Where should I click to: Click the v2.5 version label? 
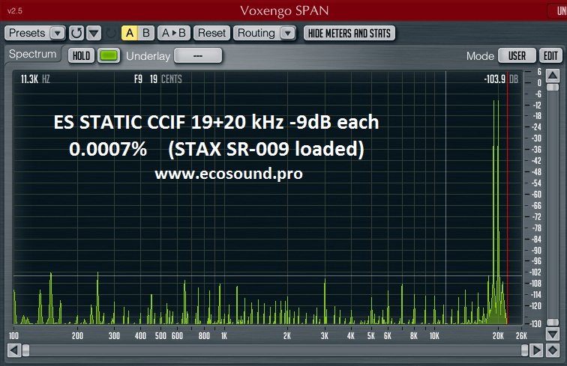[15, 10]
